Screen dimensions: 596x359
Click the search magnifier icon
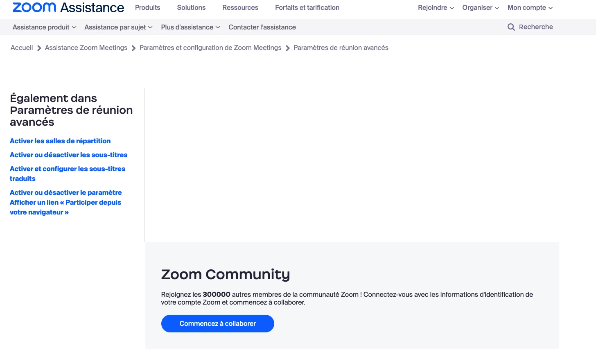511,27
